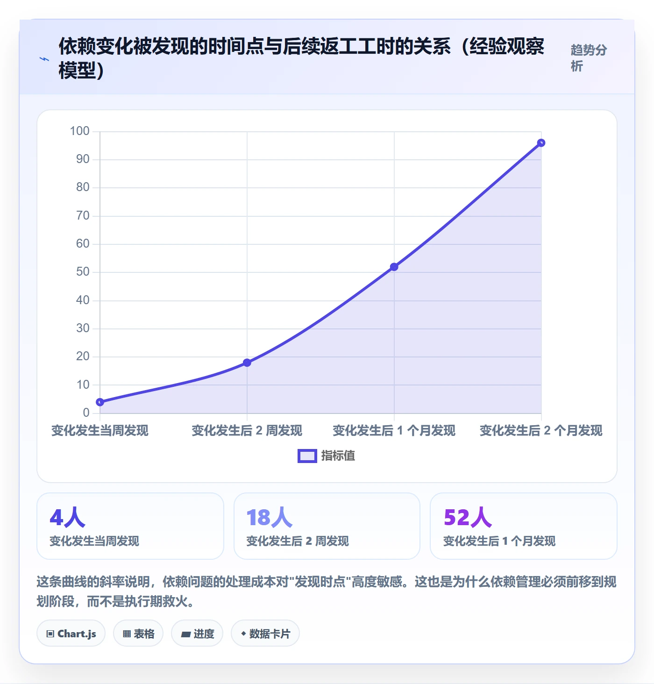The image size is (654, 684).
Task: Click the summary paragraph about 依赖管理
Action: (x=327, y=591)
